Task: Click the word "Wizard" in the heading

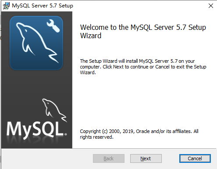Action: [91, 36]
